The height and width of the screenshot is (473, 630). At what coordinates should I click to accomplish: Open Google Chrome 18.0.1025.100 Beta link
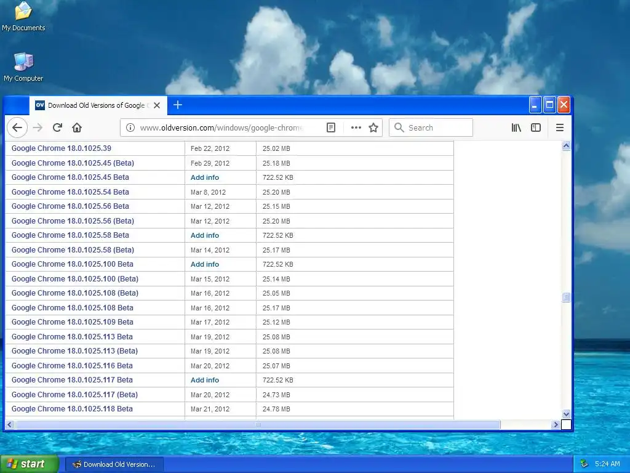[73, 264]
